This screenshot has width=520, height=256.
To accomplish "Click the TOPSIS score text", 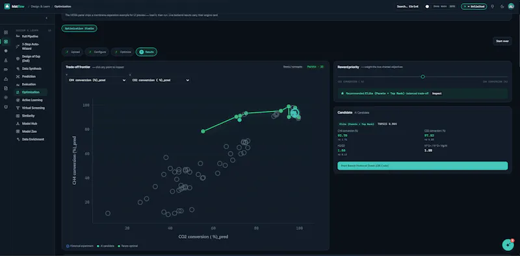I will point(387,124).
